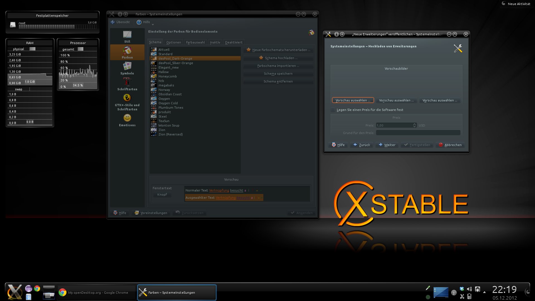Image resolution: width=535 pixels, height=301 pixels.
Task: Select the Hallow color scheme
Action: pyautogui.click(x=195, y=72)
